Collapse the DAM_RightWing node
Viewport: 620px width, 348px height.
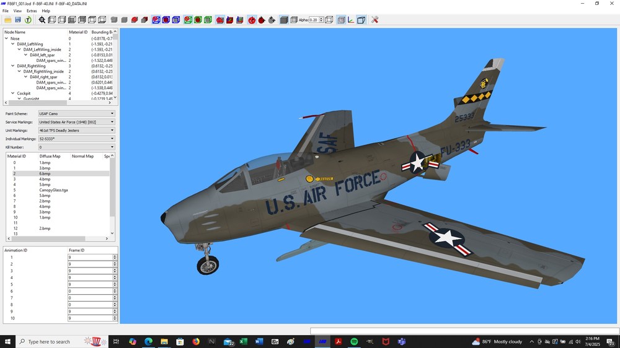(12, 66)
